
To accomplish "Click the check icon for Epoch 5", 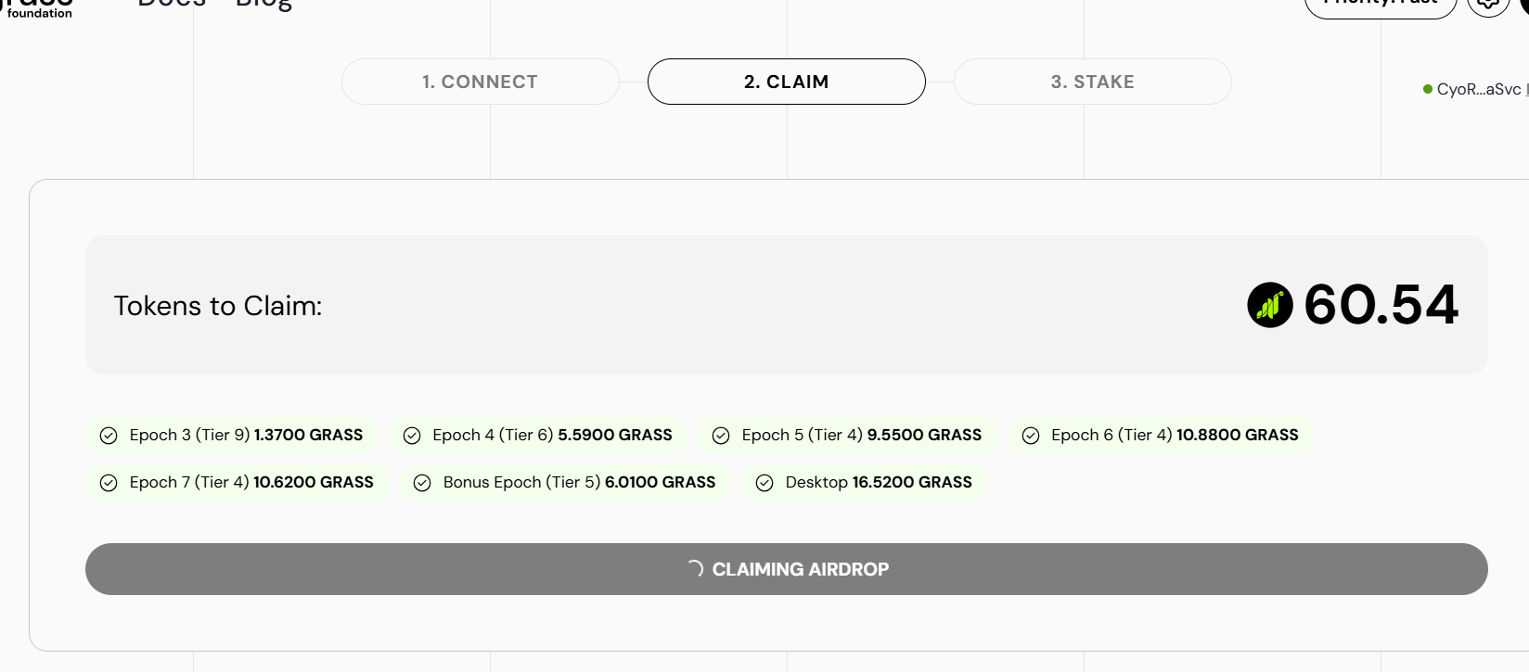I will click(x=721, y=436).
